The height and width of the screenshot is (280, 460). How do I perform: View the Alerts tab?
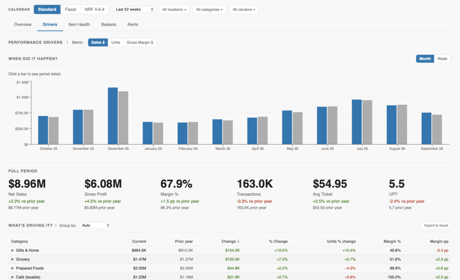[133, 25]
